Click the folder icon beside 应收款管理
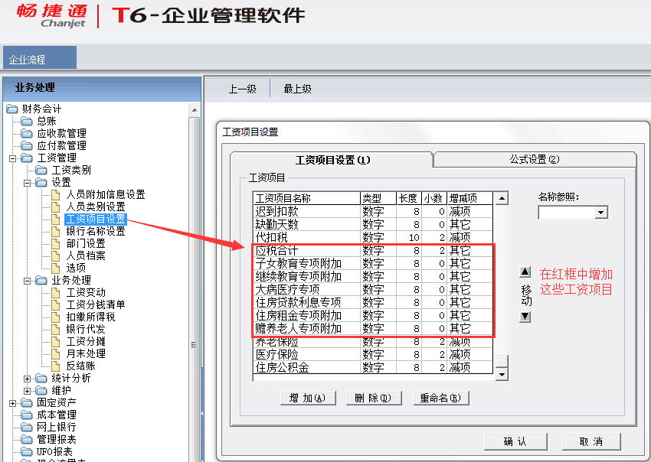This screenshot has height=462, width=651. tap(27, 134)
